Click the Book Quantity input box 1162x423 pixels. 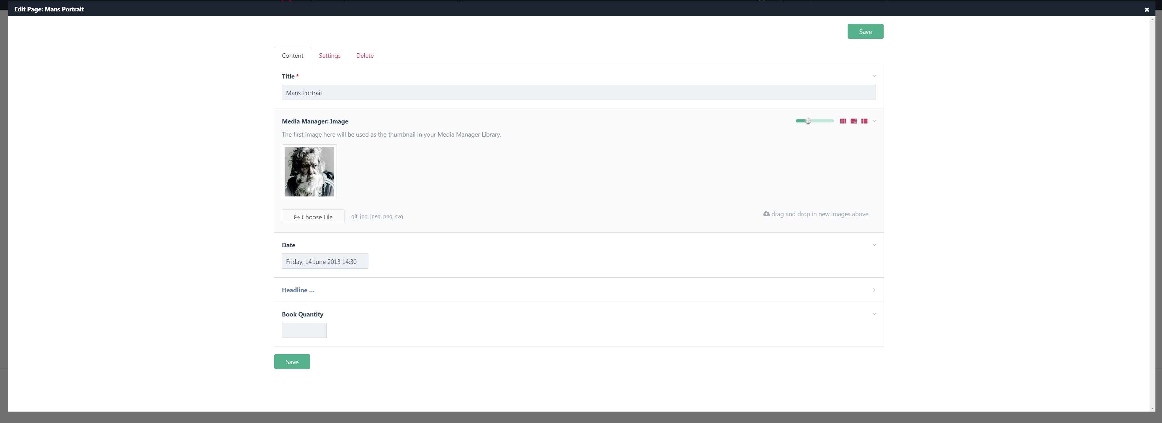click(x=304, y=330)
